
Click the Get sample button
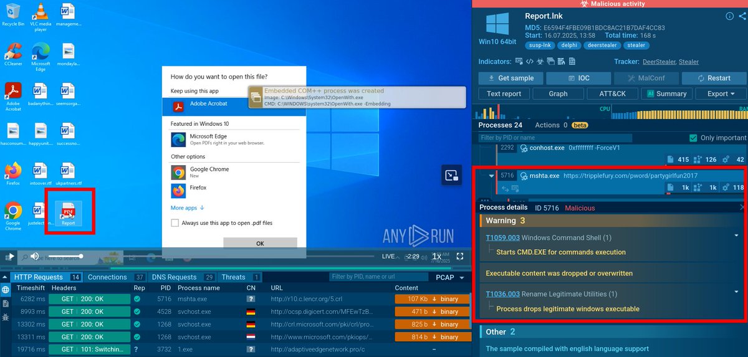point(511,78)
